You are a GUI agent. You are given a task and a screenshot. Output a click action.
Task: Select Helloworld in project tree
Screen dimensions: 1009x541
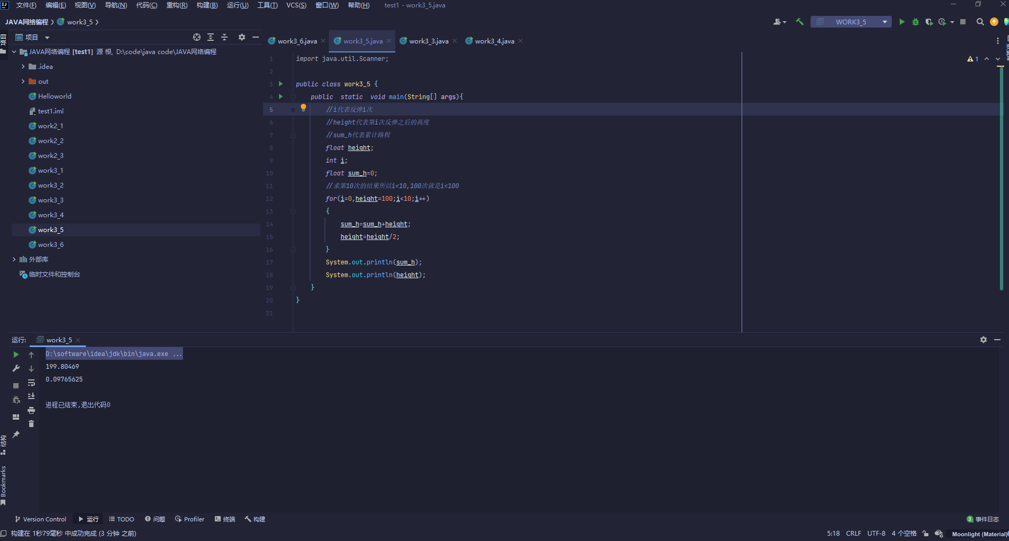click(55, 96)
